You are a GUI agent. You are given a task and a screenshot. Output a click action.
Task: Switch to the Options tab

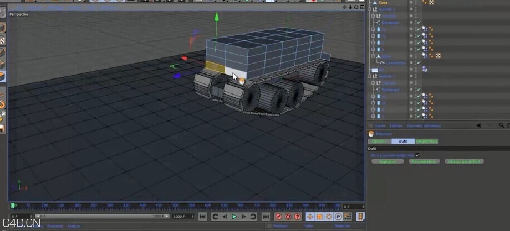(379, 141)
